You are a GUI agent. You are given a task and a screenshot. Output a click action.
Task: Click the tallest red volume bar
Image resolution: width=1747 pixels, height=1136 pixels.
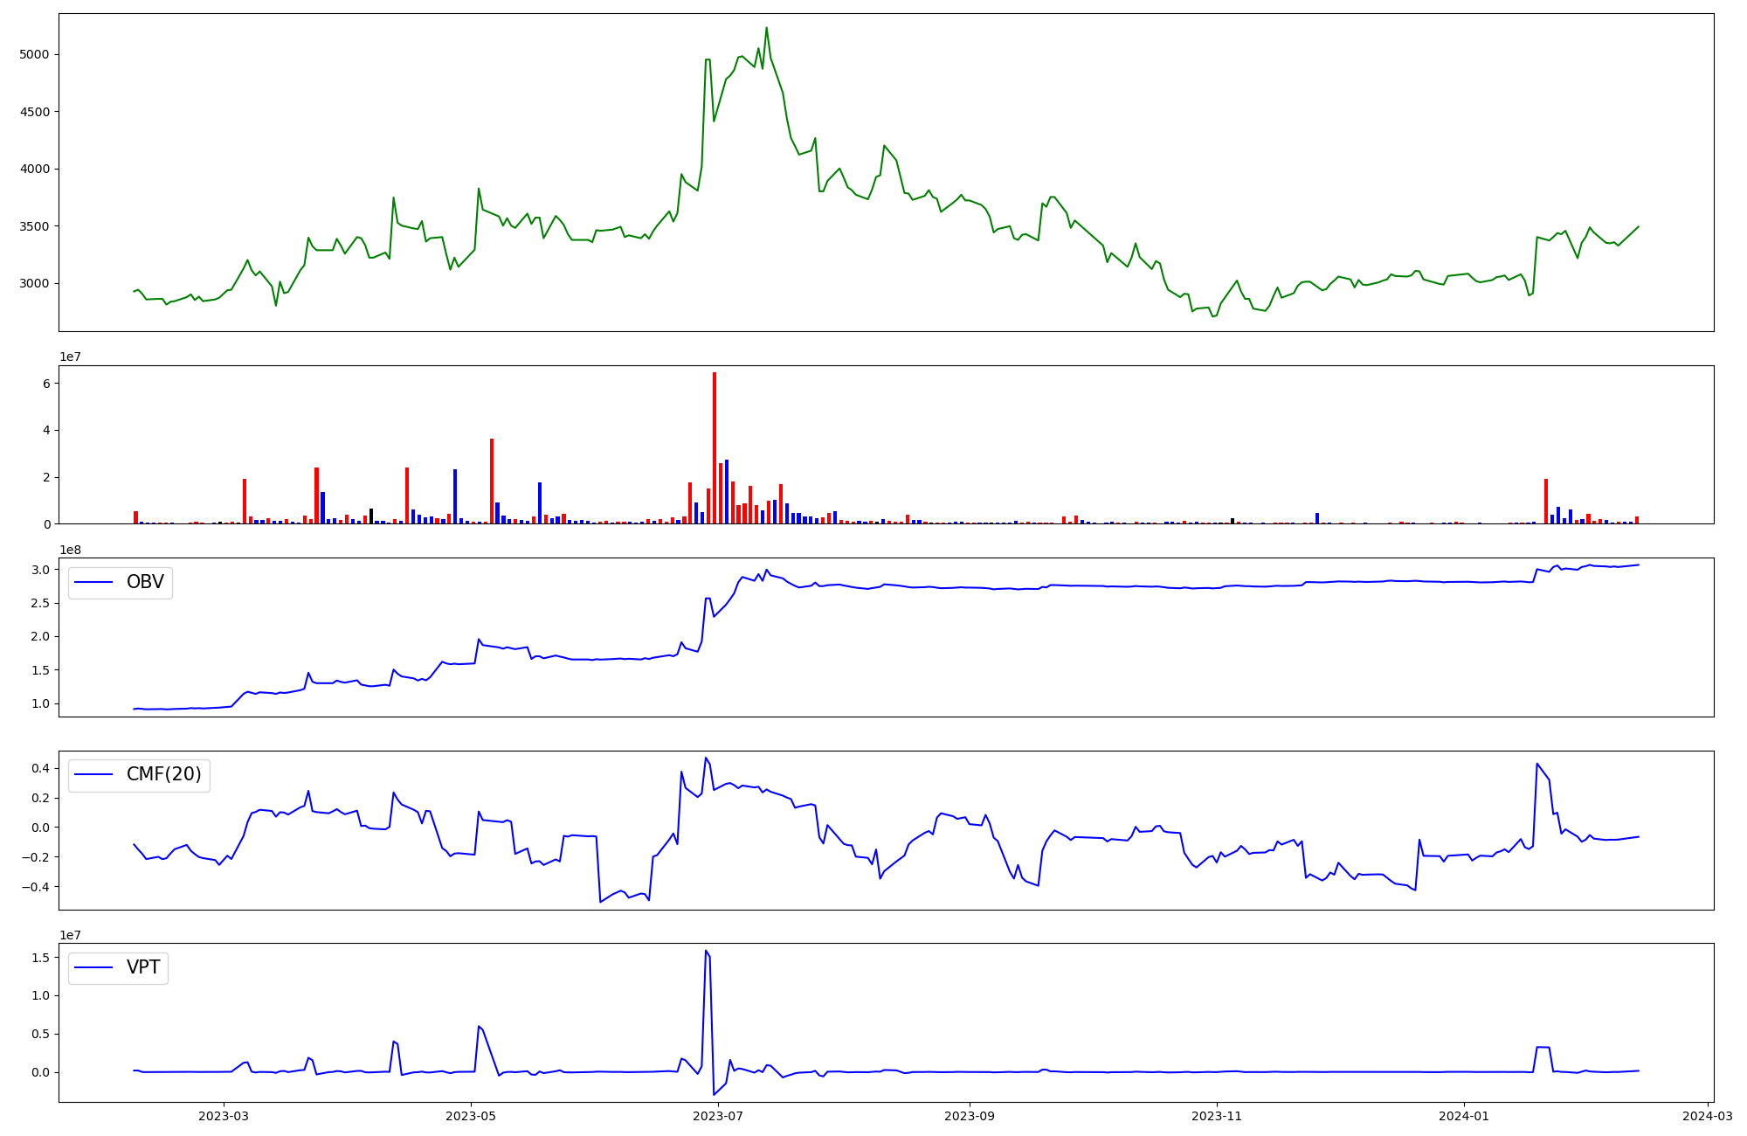click(x=715, y=447)
